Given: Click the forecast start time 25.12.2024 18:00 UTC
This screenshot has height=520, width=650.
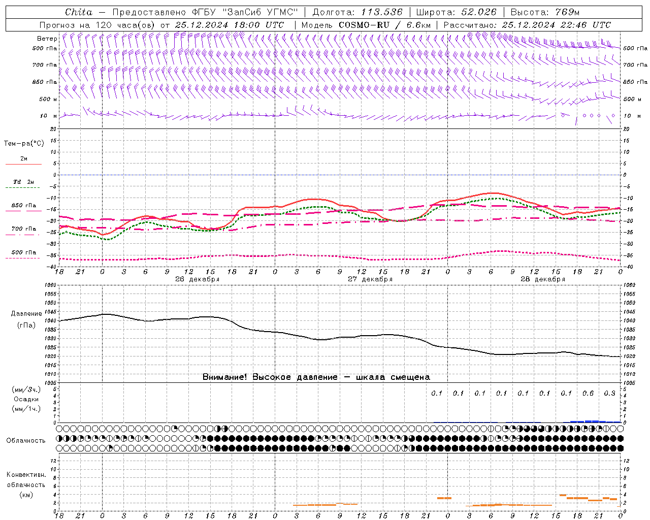Looking at the screenshot, I should 229,25.
